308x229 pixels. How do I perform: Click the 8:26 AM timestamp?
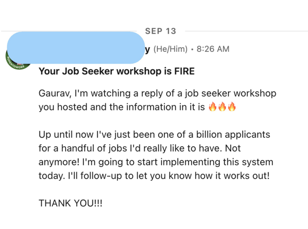pyautogui.click(x=213, y=49)
